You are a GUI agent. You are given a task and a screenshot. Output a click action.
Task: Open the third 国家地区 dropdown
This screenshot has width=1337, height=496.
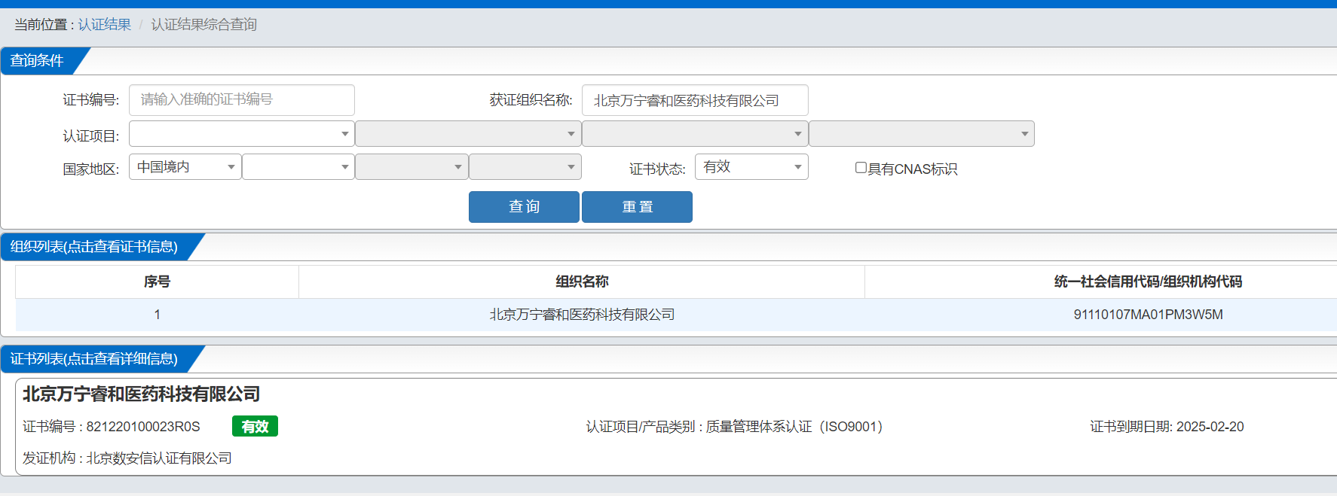[412, 167]
